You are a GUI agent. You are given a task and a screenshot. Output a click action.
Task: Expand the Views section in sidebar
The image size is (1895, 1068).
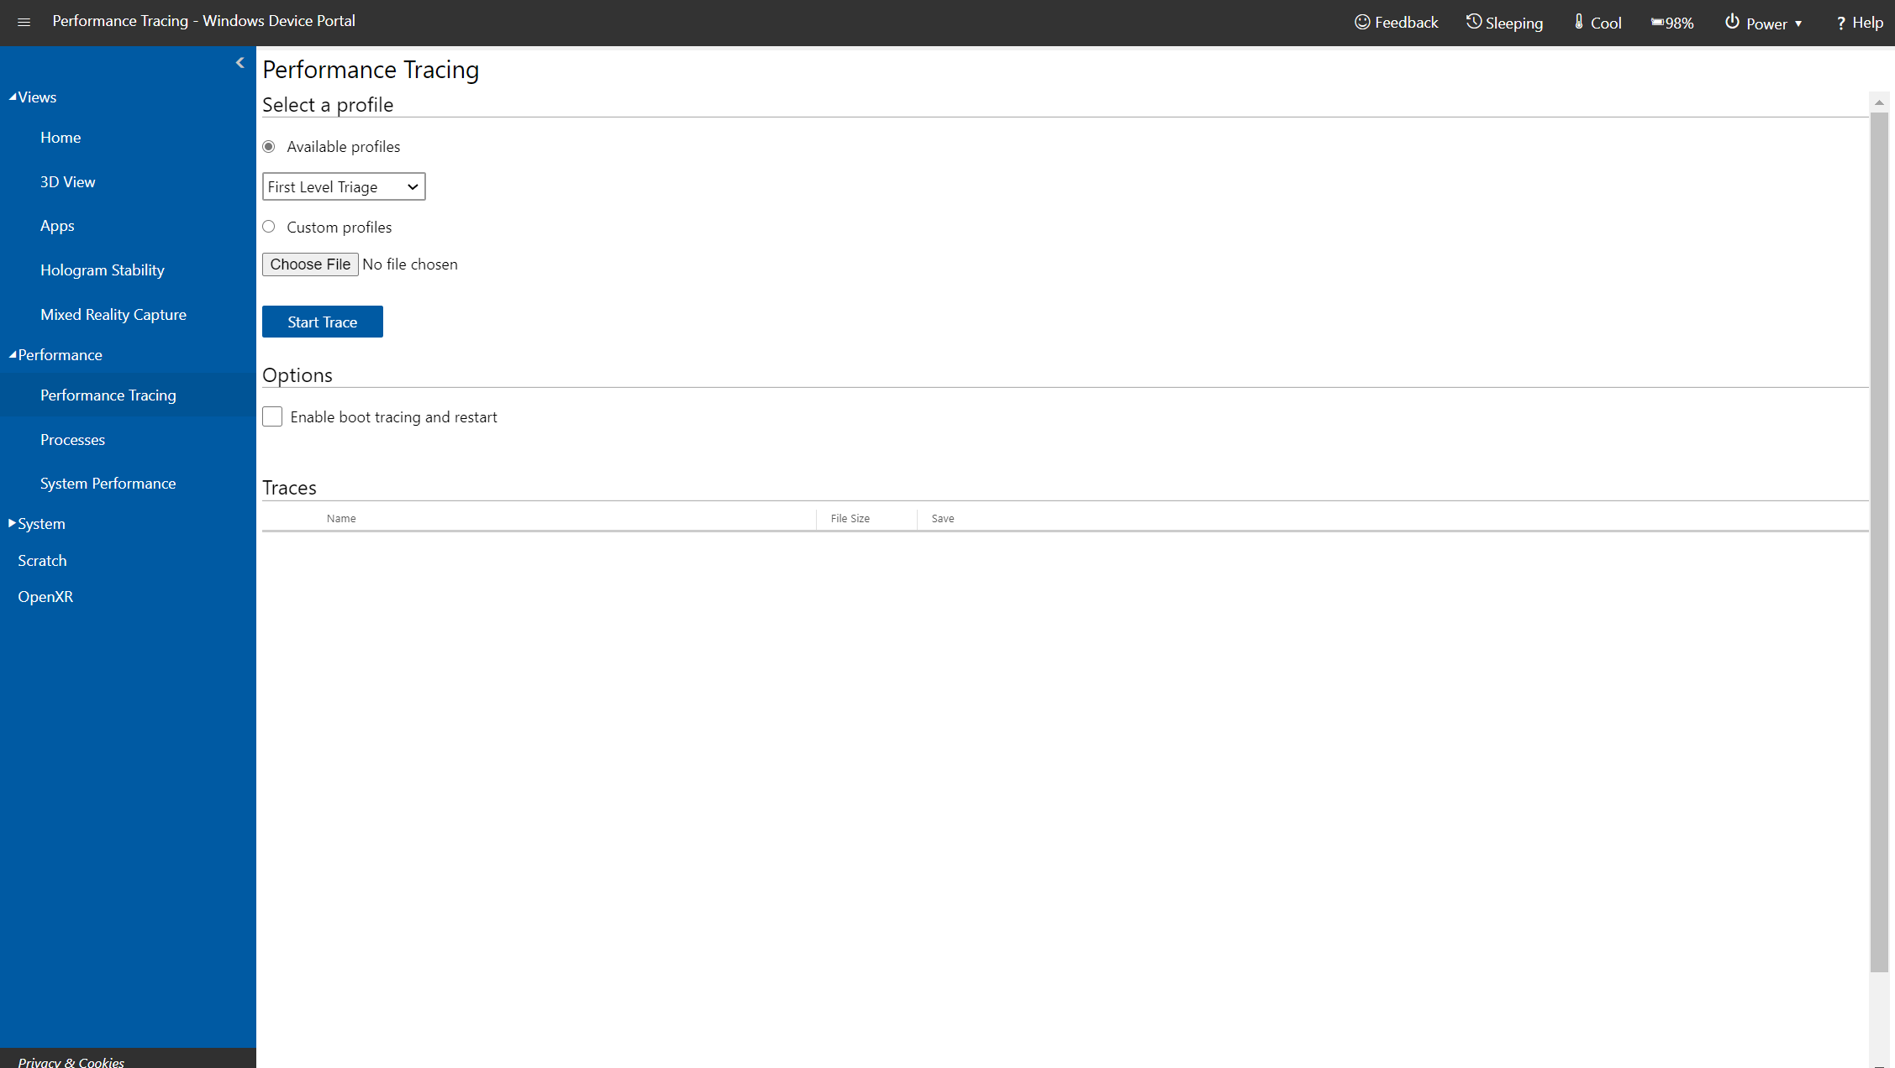(34, 97)
